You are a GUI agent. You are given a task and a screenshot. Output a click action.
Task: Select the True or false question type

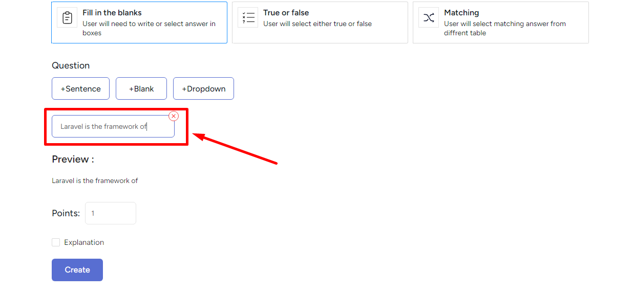pos(320,22)
